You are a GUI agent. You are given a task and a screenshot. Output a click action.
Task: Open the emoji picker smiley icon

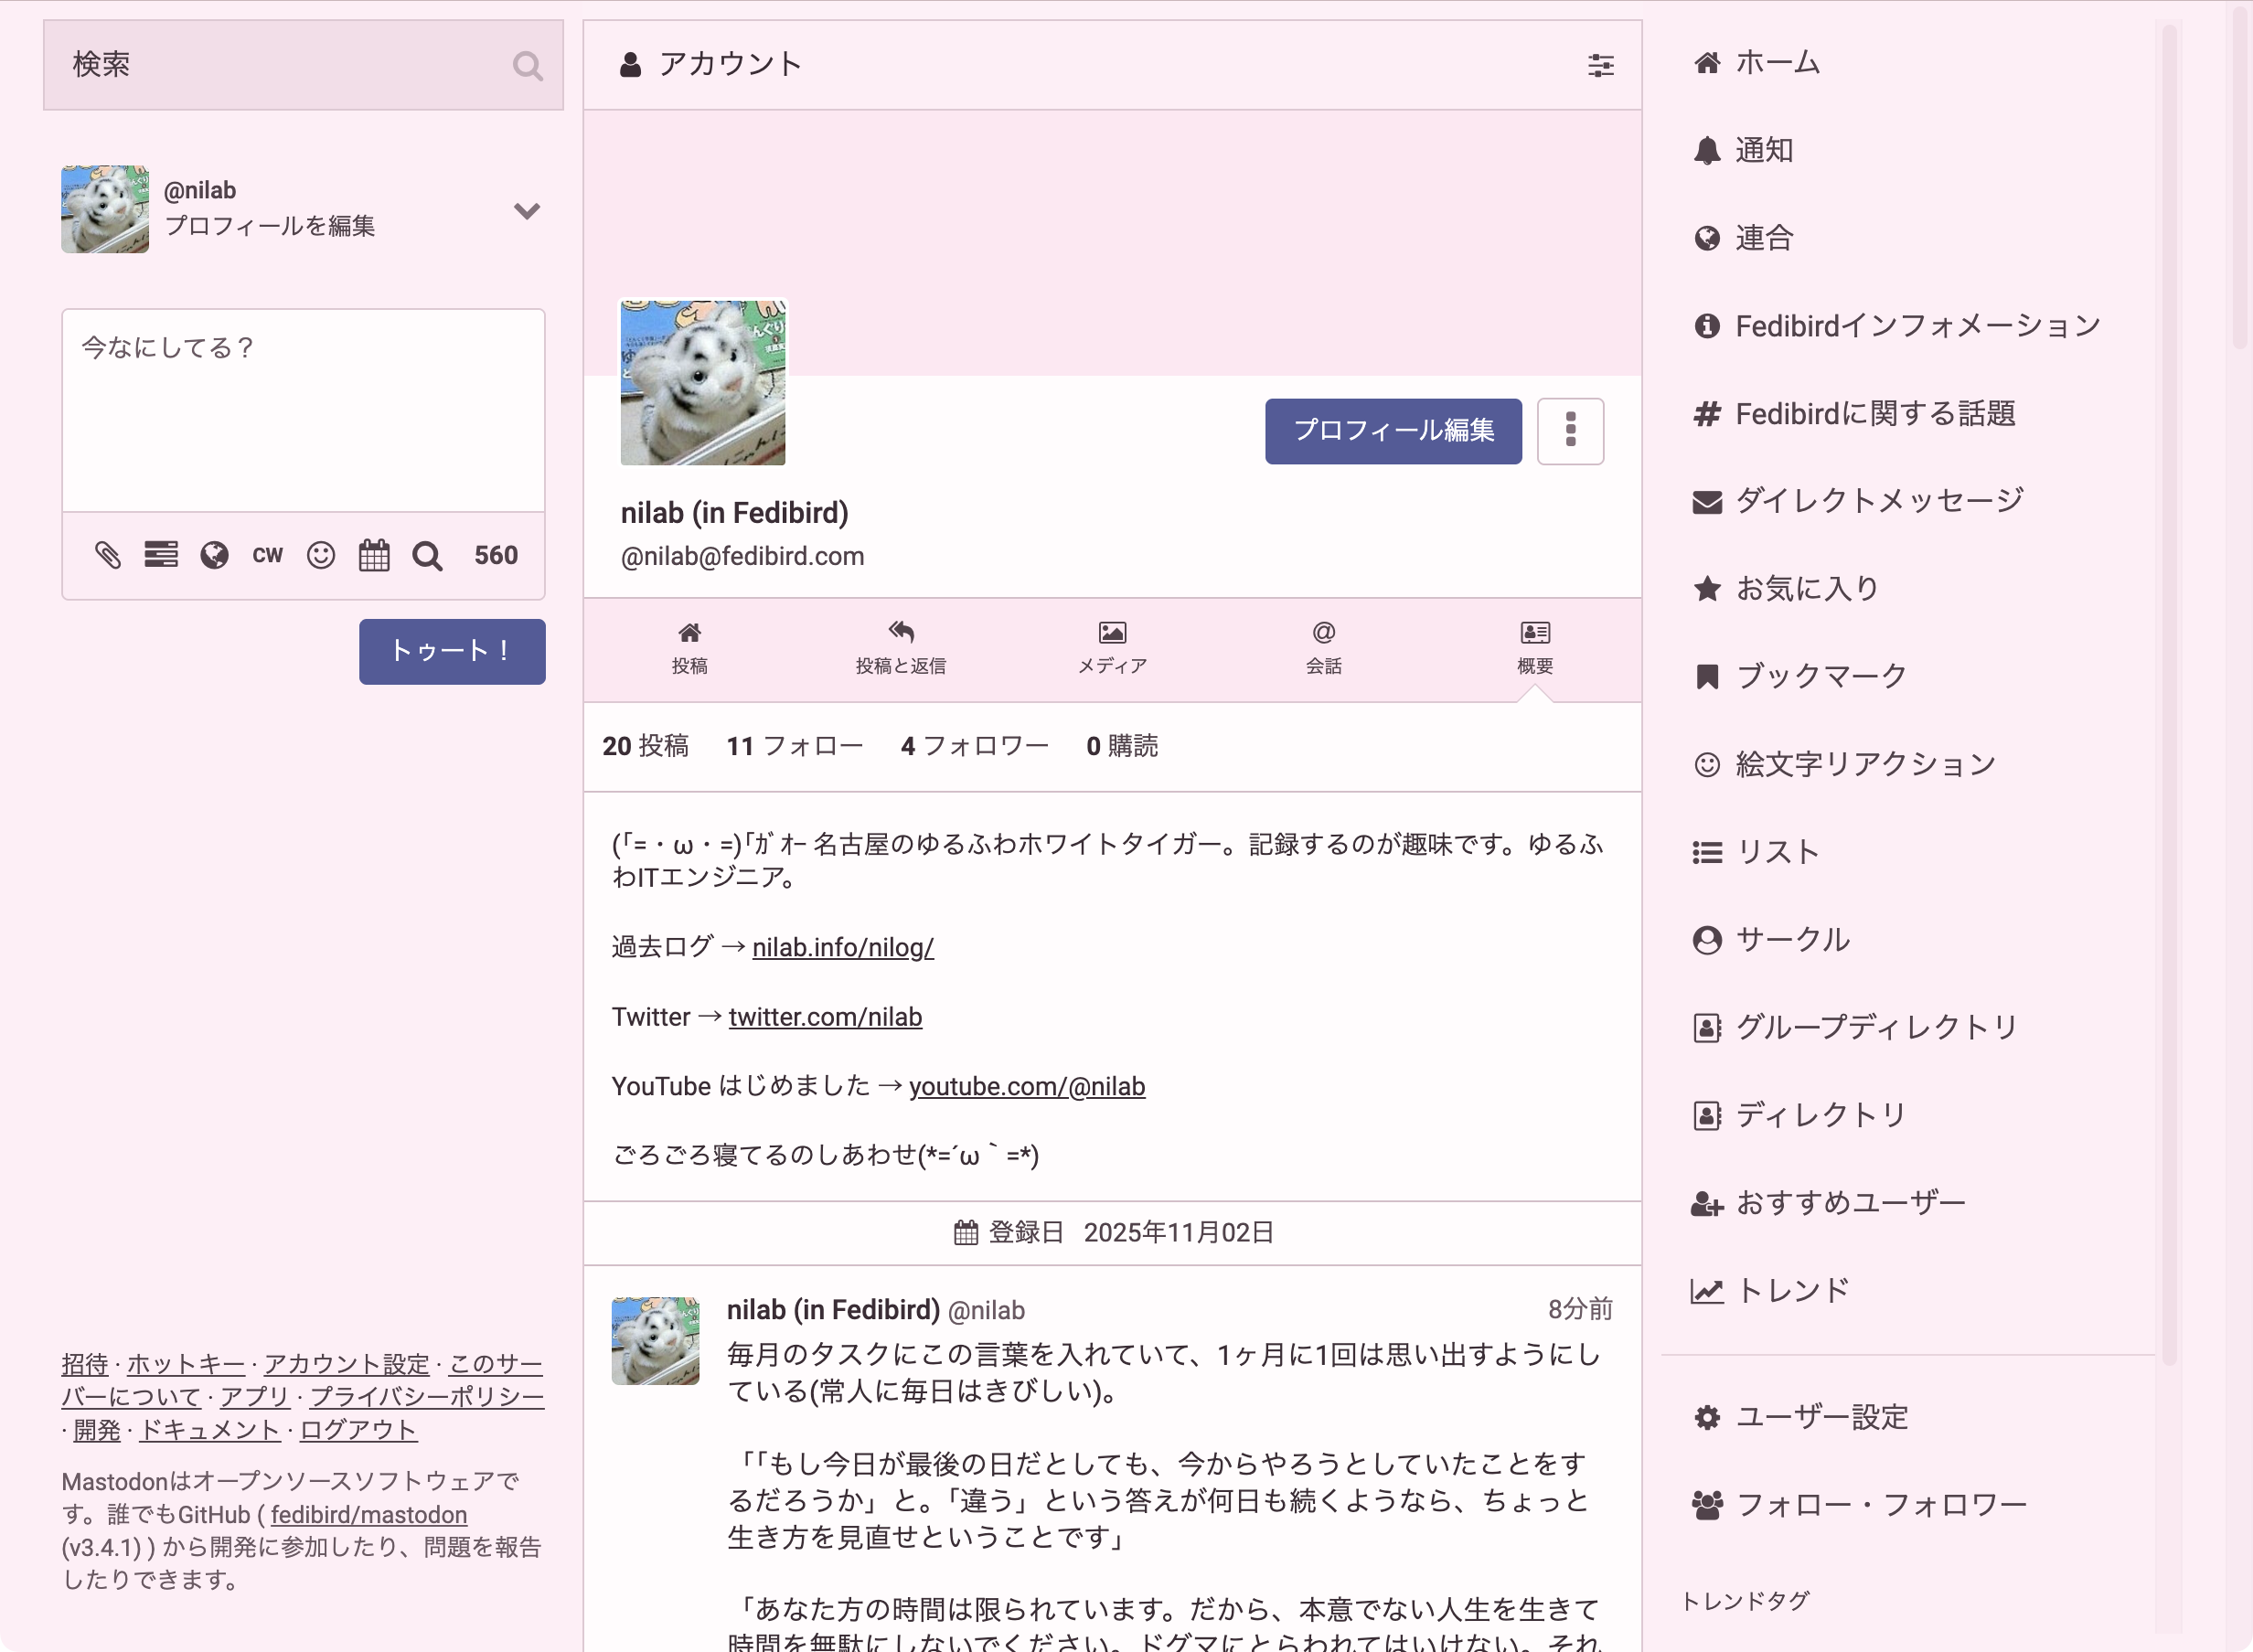point(321,555)
